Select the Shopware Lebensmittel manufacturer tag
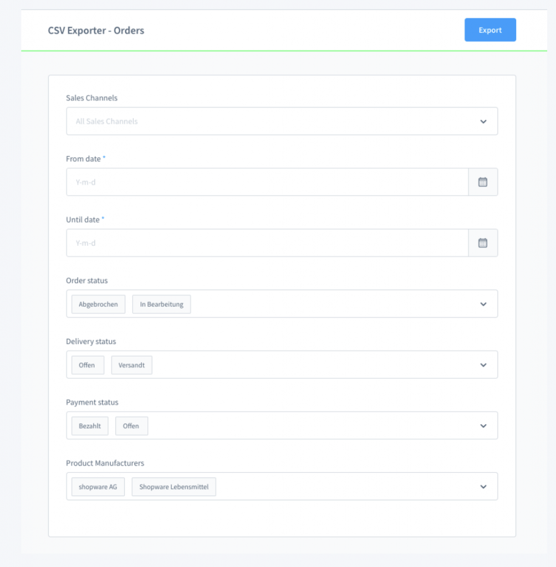This screenshot has height=567, width=556. click(x=174, y=487)
